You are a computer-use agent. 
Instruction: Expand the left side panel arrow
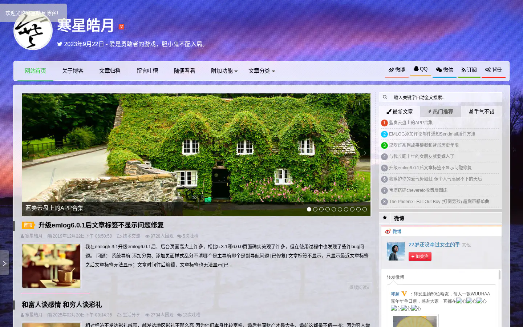tap(4, 263)
